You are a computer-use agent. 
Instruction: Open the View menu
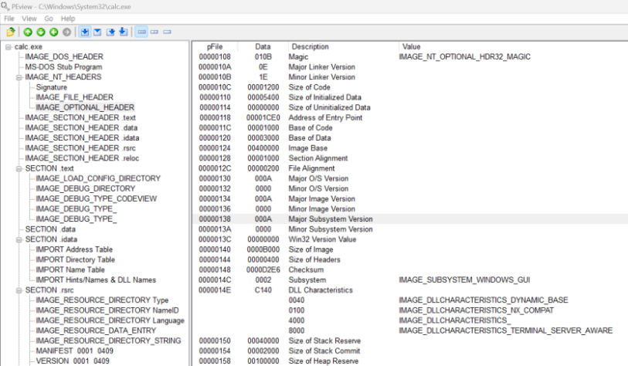tap(29, 19)
